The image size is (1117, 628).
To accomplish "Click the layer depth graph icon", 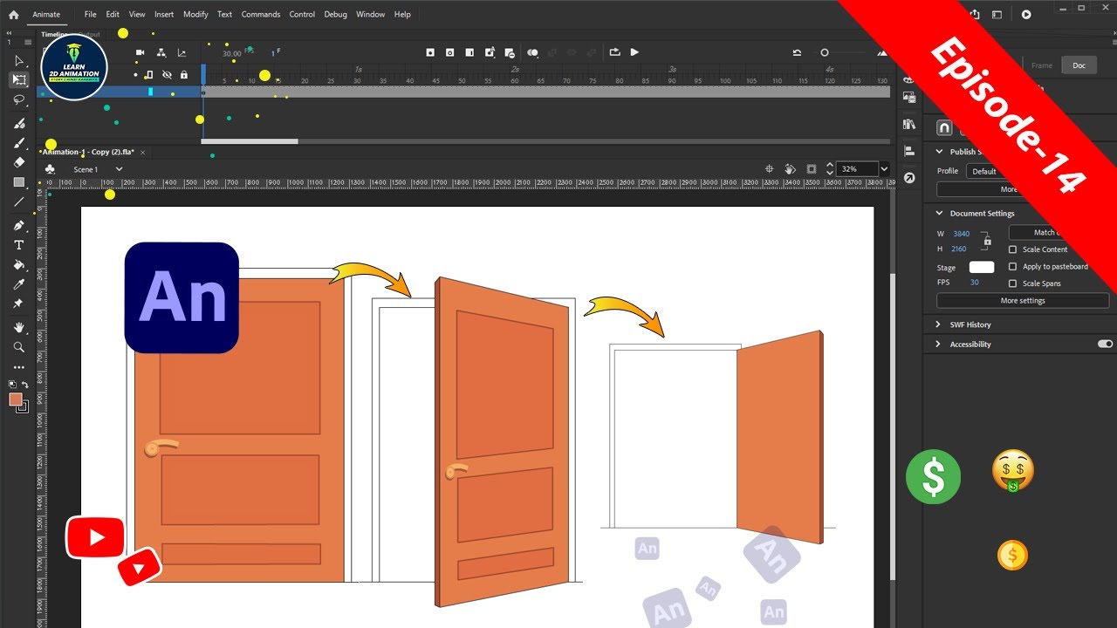I will 182,52.
